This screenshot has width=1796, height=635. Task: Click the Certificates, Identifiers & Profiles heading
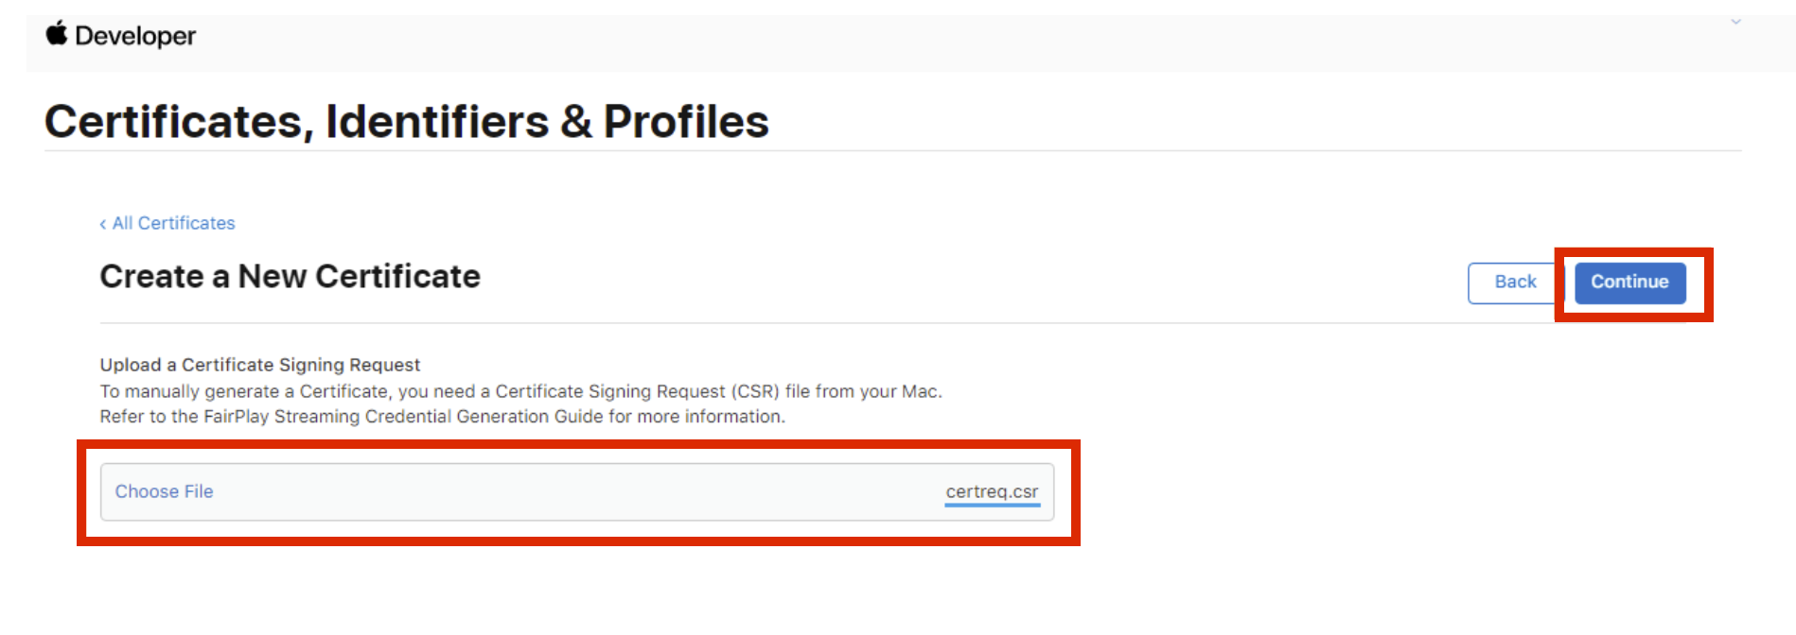click(406, 122)
